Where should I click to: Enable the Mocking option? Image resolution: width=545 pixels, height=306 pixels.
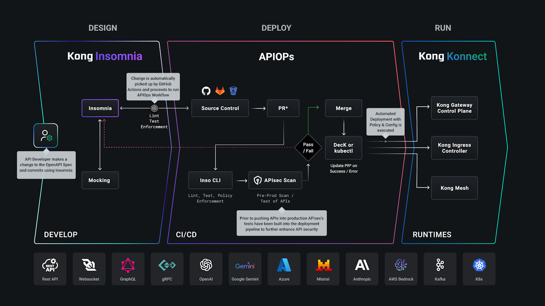[x=100, y=180]
